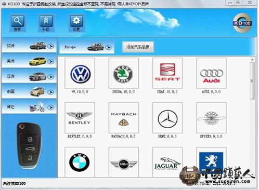259x190 pixels.
Task: Expand the arrow on the 欧洲 row
Action: [50, 46]
